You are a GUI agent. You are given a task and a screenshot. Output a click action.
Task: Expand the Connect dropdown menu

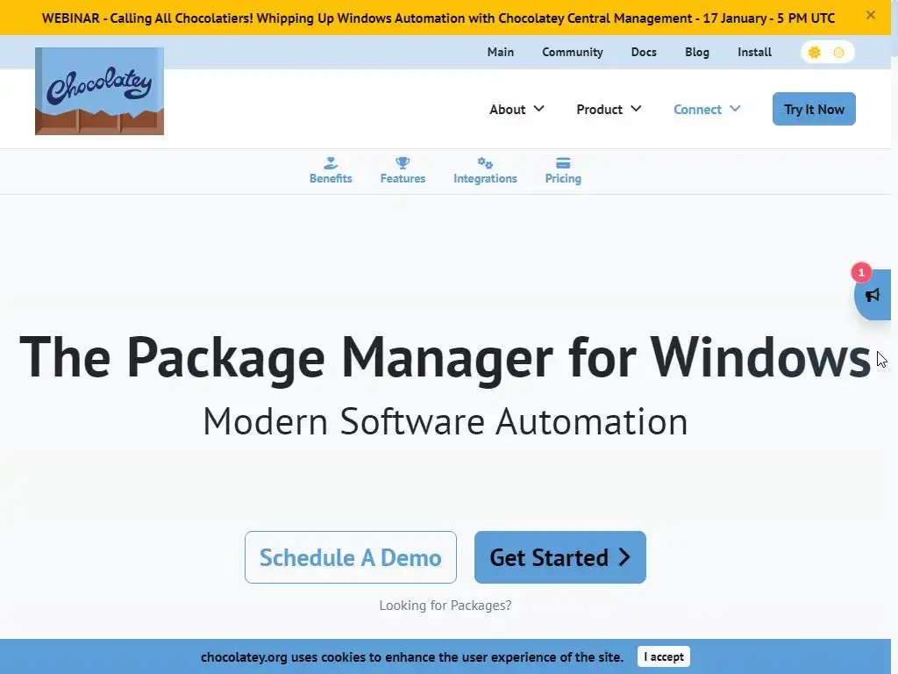coord(706,109)
